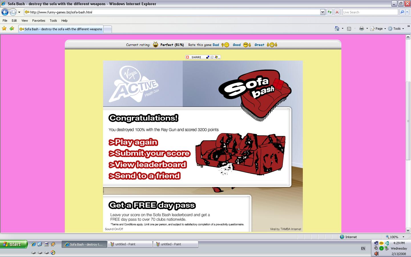The height and width of the screenshot is (257, 411).
Task: Toggle Sound On/Off in the game
Action: (x=114, y=229)
